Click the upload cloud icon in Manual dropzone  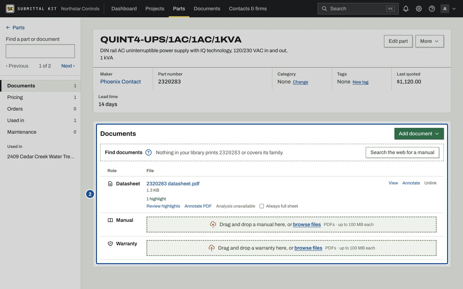(x=213, y=225)
